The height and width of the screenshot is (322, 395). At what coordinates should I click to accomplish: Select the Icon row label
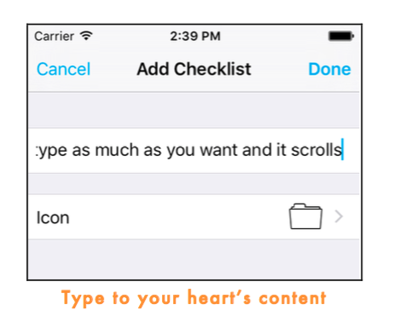(x=53, y=218)
